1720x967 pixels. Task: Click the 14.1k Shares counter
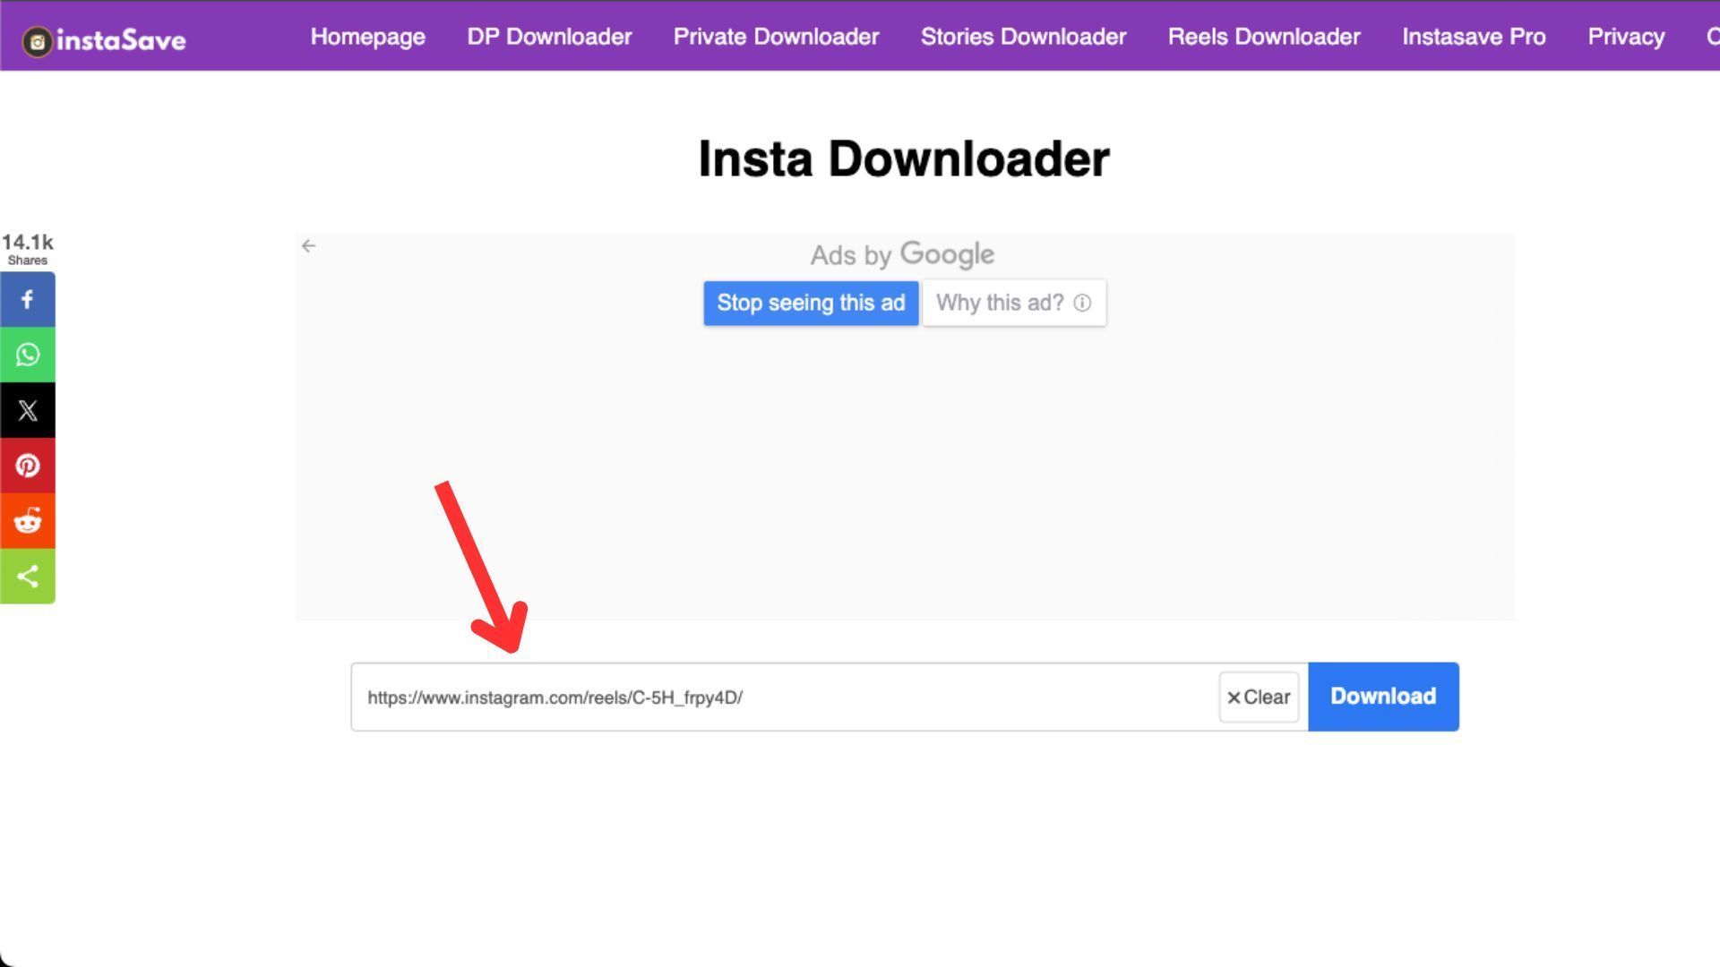[28, 249]
